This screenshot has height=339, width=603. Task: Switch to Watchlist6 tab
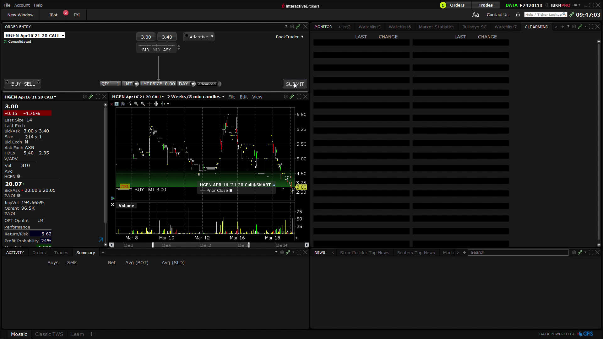[x=399, y=27]
